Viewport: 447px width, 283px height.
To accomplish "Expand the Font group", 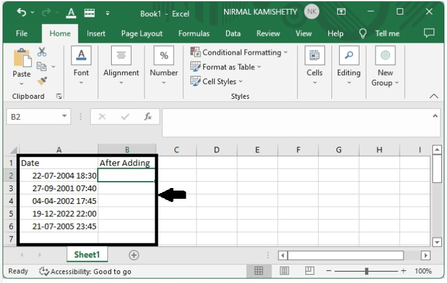I will pos(81,66).
